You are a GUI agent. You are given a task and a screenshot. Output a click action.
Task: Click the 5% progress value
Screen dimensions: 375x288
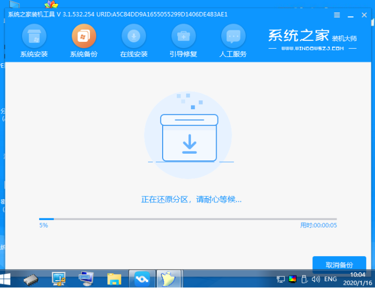coord(43,225)
